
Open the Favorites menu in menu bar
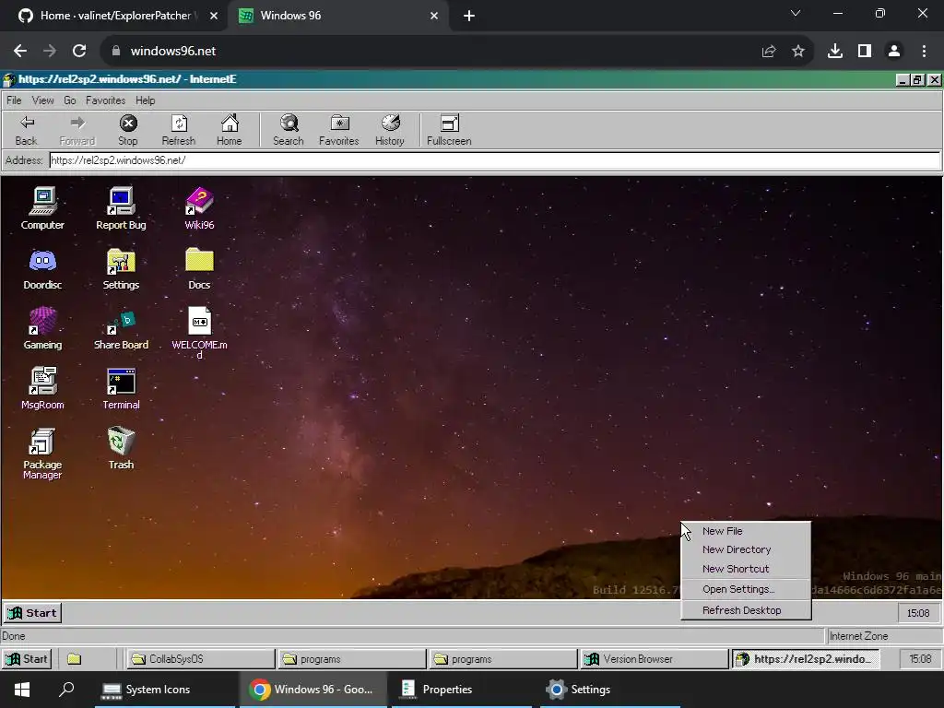105,100
